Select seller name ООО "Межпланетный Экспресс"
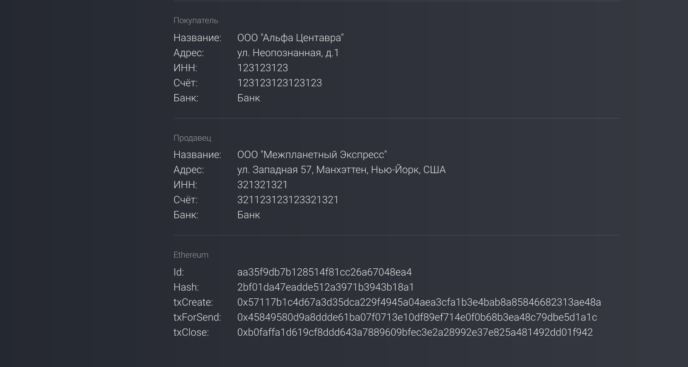 (312, 155)
